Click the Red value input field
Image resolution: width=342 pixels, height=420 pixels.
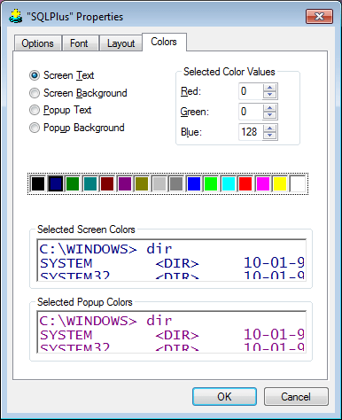251,91
